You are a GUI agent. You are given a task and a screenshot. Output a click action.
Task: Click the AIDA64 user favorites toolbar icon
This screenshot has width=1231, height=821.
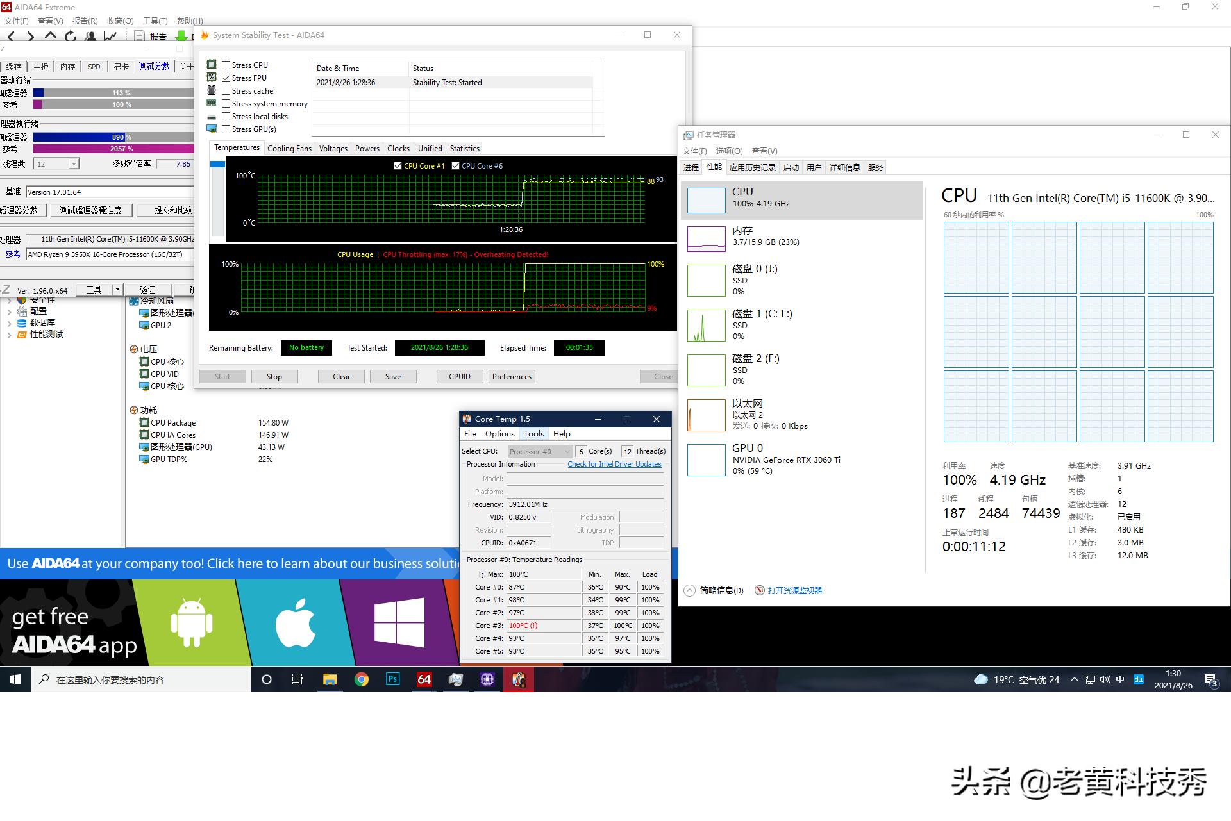90,37
